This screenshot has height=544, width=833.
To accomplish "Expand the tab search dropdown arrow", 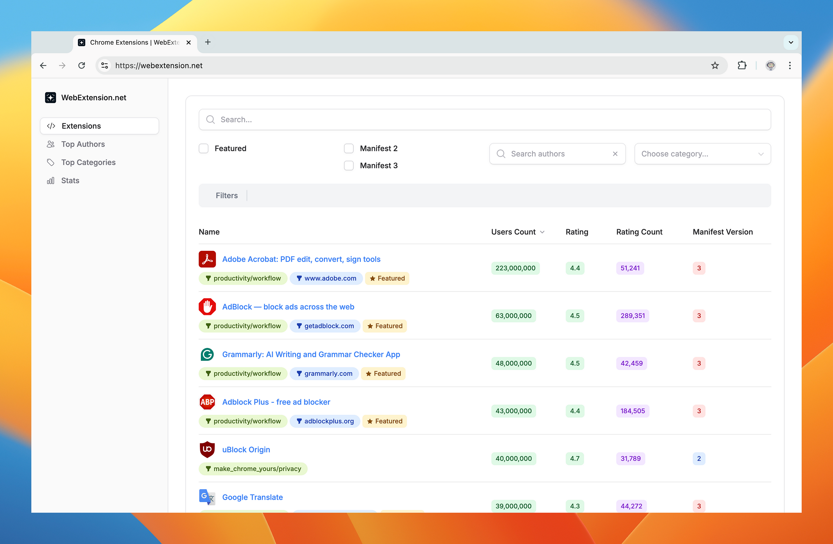I will pyautogui.click(x=791, y=42).
